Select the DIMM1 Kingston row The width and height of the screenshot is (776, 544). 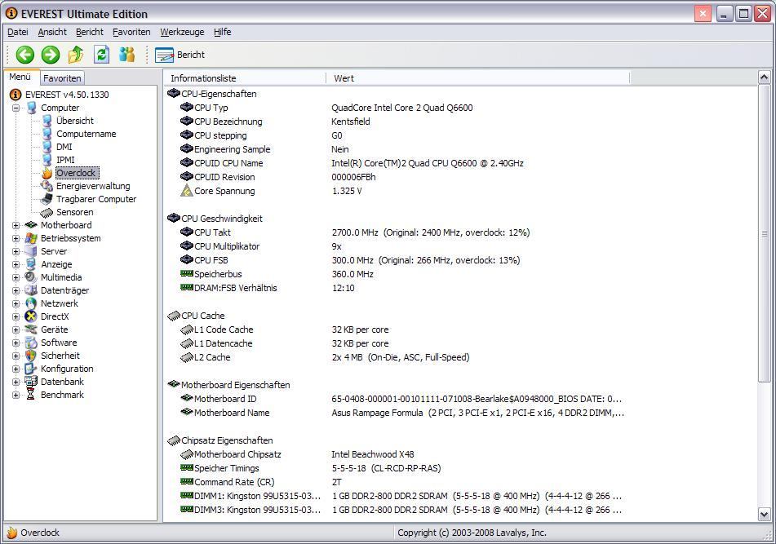396,496
